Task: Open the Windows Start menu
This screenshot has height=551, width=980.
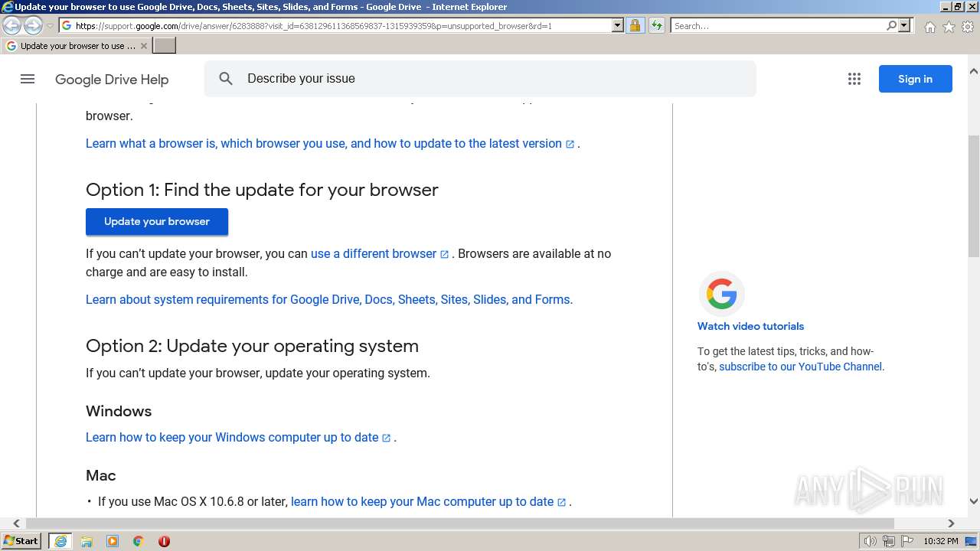Action: coord(21,541)
